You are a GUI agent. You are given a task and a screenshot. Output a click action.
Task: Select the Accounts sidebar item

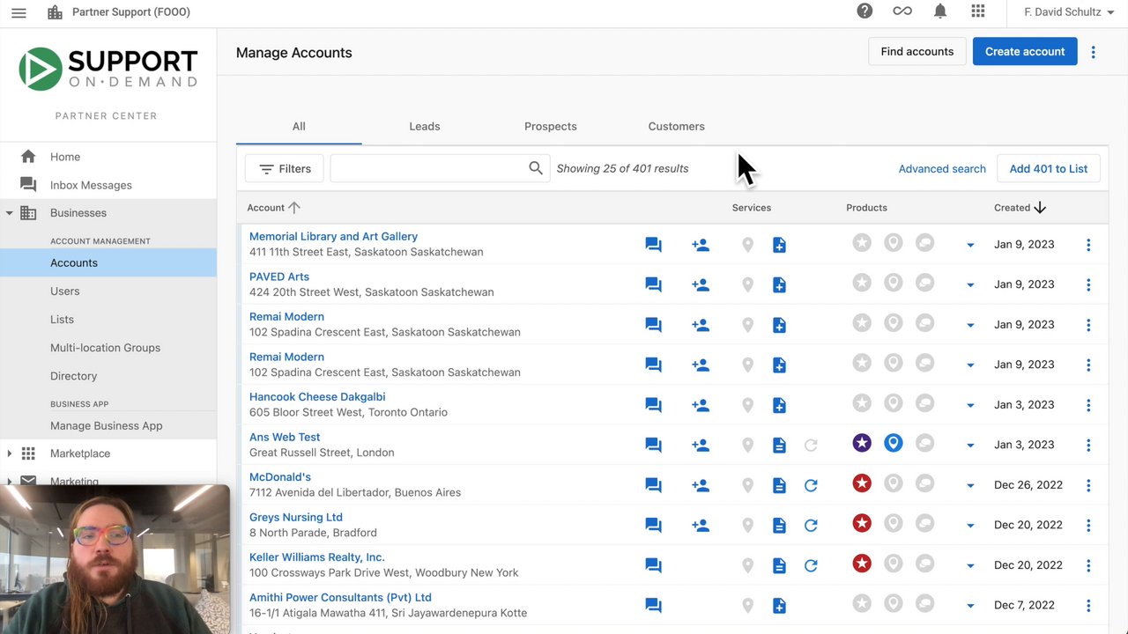(x=108, y=263)
